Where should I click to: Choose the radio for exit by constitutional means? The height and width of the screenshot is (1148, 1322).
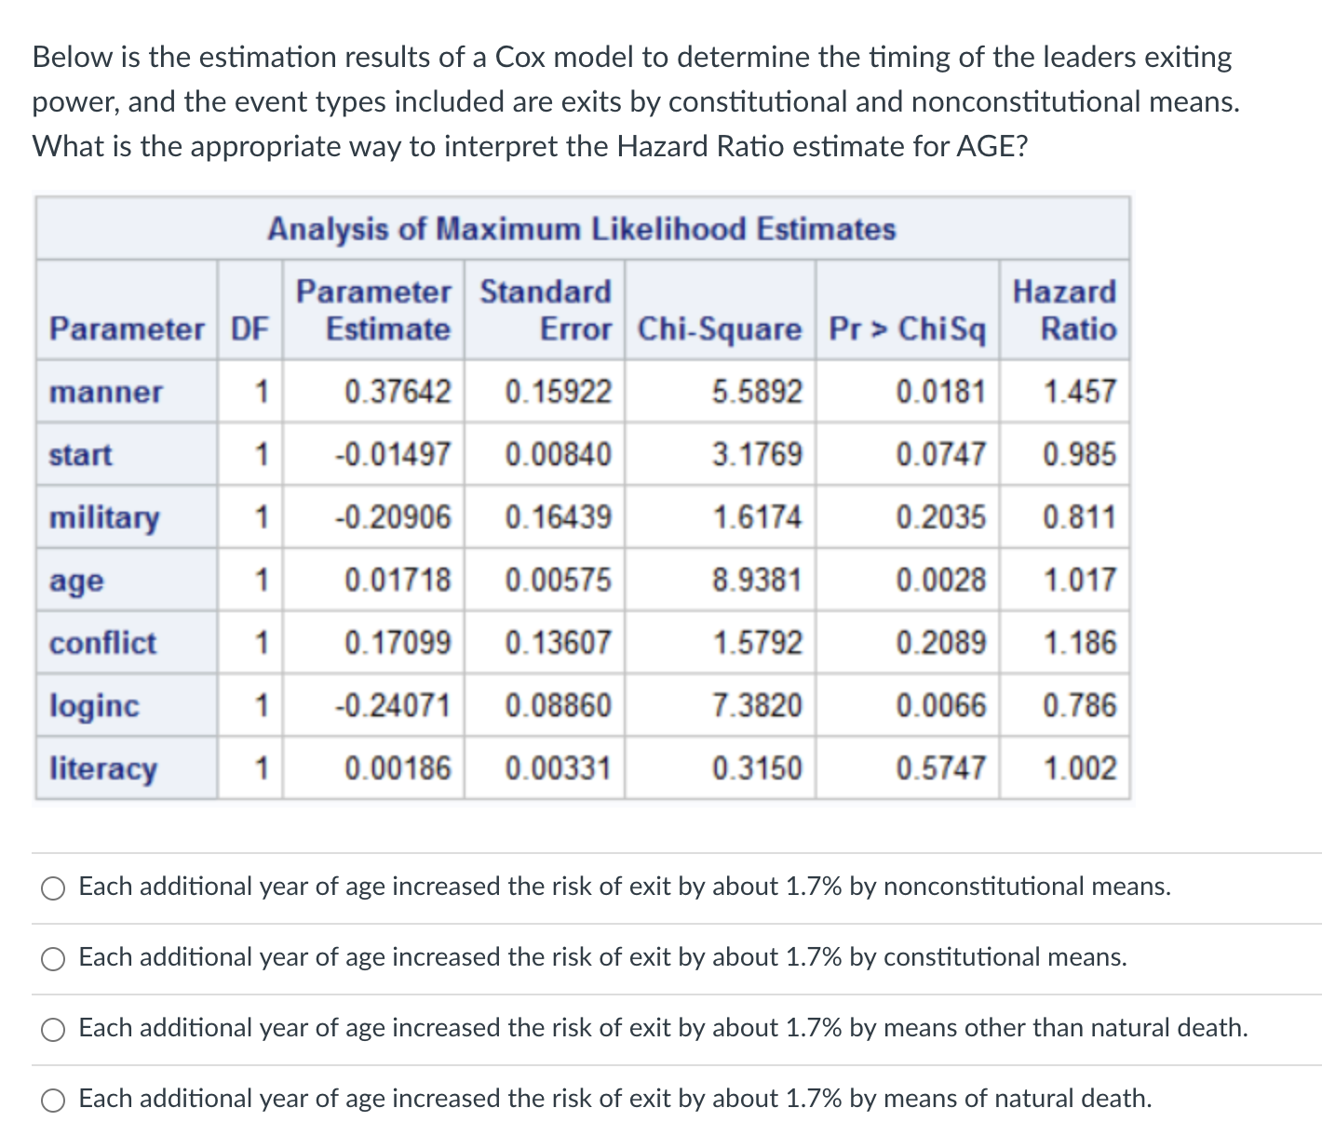click(54, 959)
